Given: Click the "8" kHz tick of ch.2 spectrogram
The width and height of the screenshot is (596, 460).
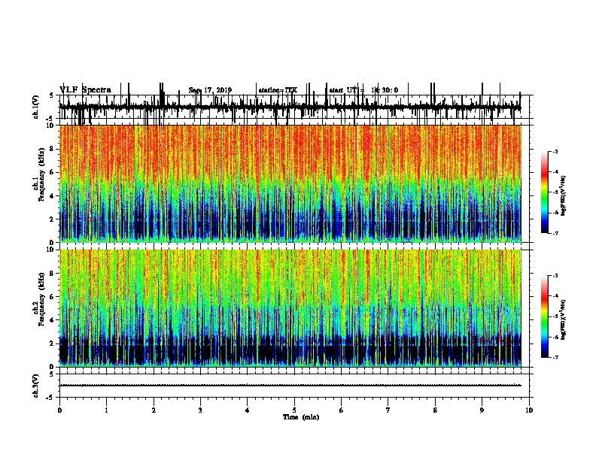Looking at the screenshot, I should 52,274.
